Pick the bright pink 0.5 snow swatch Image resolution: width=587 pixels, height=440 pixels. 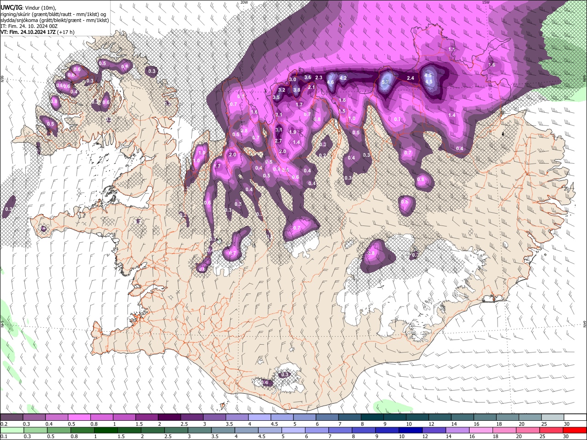pyautogui.click(x=79, y=418)
